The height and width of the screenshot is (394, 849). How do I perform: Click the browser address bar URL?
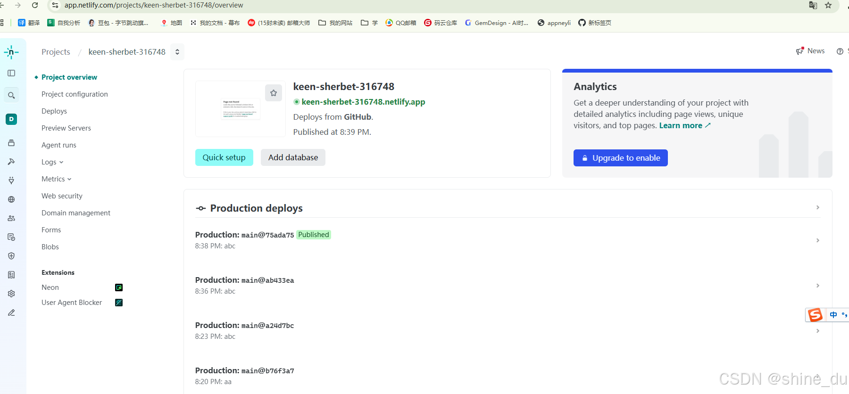pyautogui.click(x=154, y=5)
